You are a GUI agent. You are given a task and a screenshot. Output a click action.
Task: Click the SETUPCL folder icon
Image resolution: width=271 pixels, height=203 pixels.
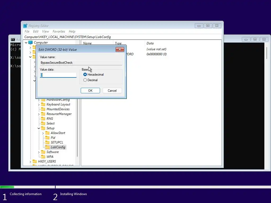pyautogui.click(x=47, y=142)
